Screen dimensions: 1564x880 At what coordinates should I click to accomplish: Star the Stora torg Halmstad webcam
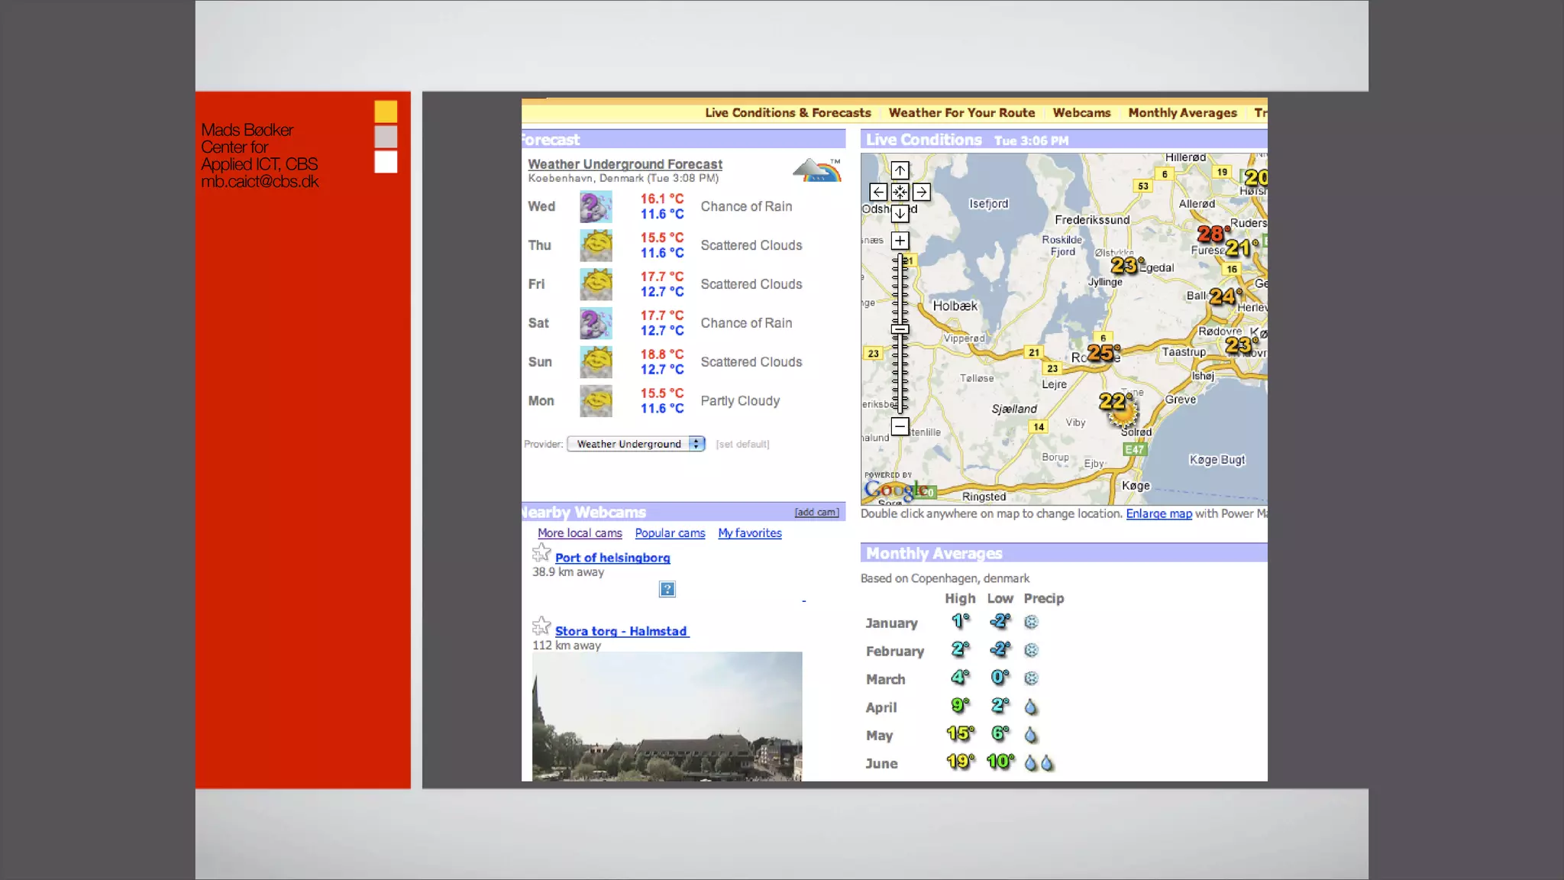click(541, 626)
